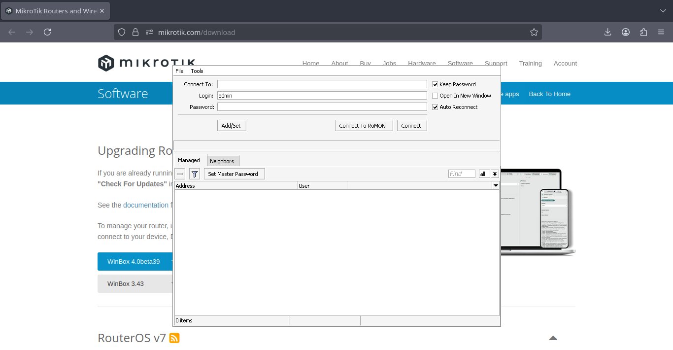Click the Connect To address field
The width and height of the screenshot is (673, 350).
point(322,84)
